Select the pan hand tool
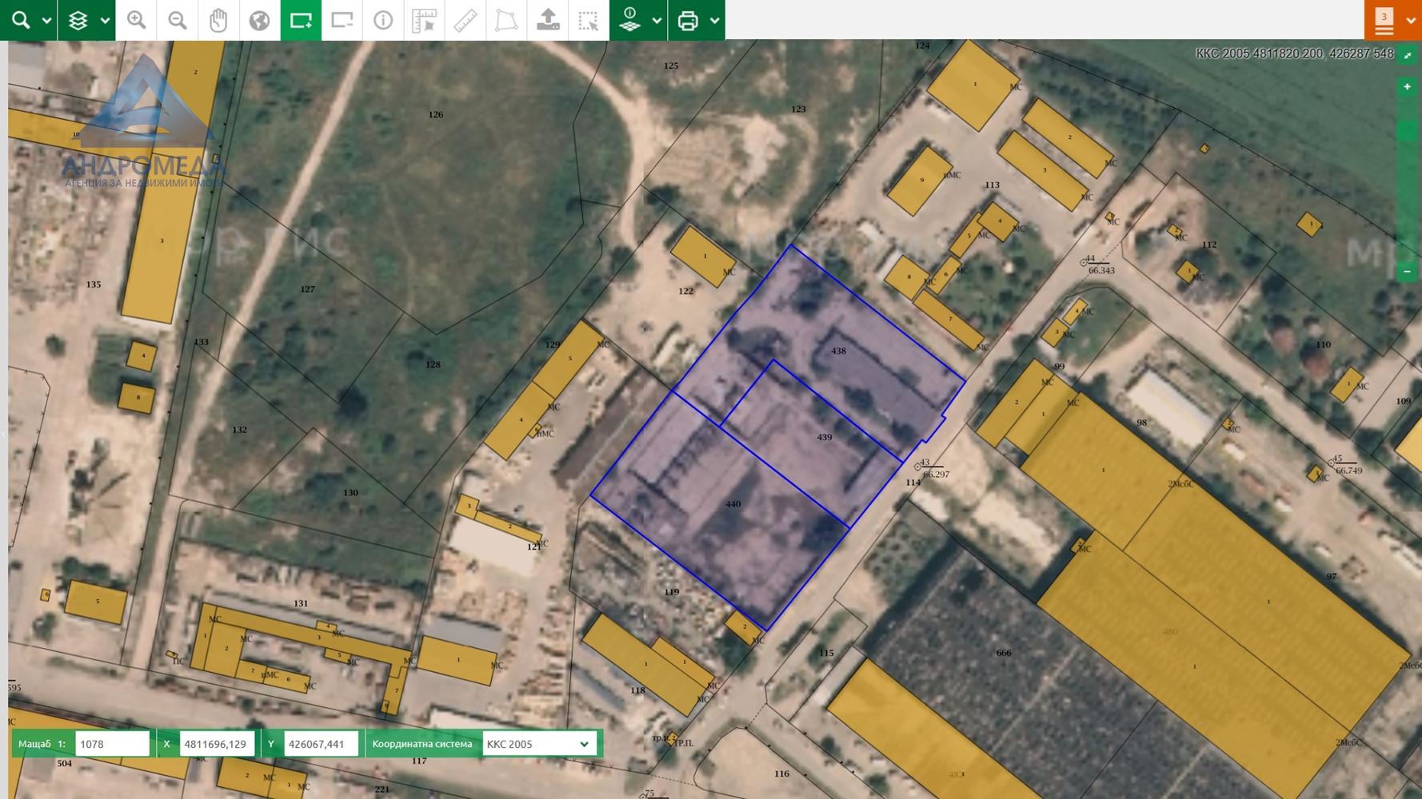 (x=218, y=20)
